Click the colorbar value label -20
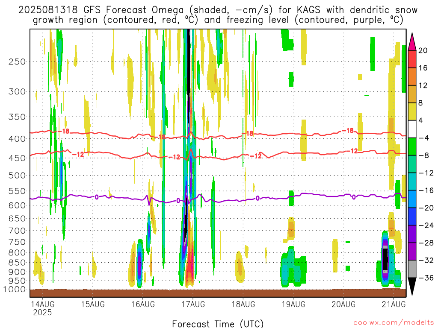The image size is (438, 328). [426, 208]
